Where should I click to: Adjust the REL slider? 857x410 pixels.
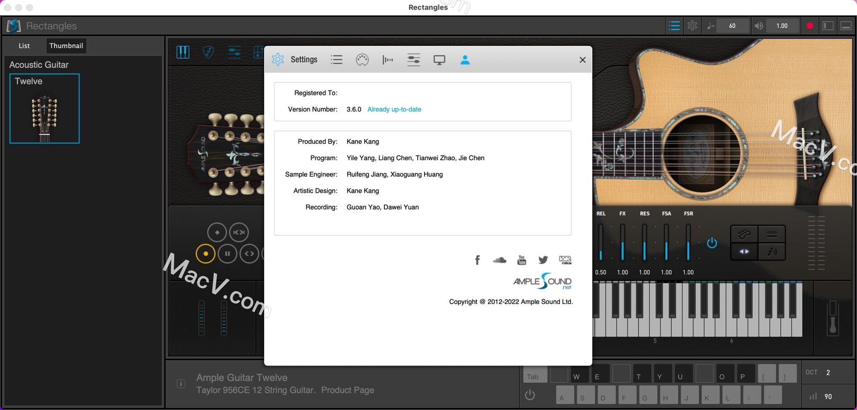pyautogui.click(x=601, y=242)
